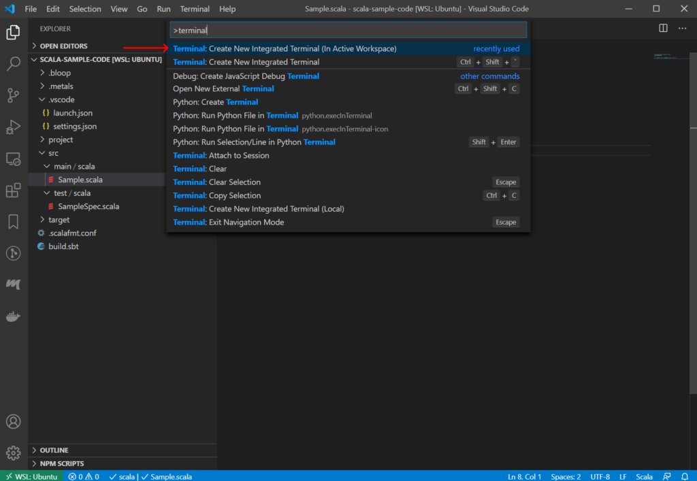Expand the target folder
This screenshot has width=697, height=481.
59,220
